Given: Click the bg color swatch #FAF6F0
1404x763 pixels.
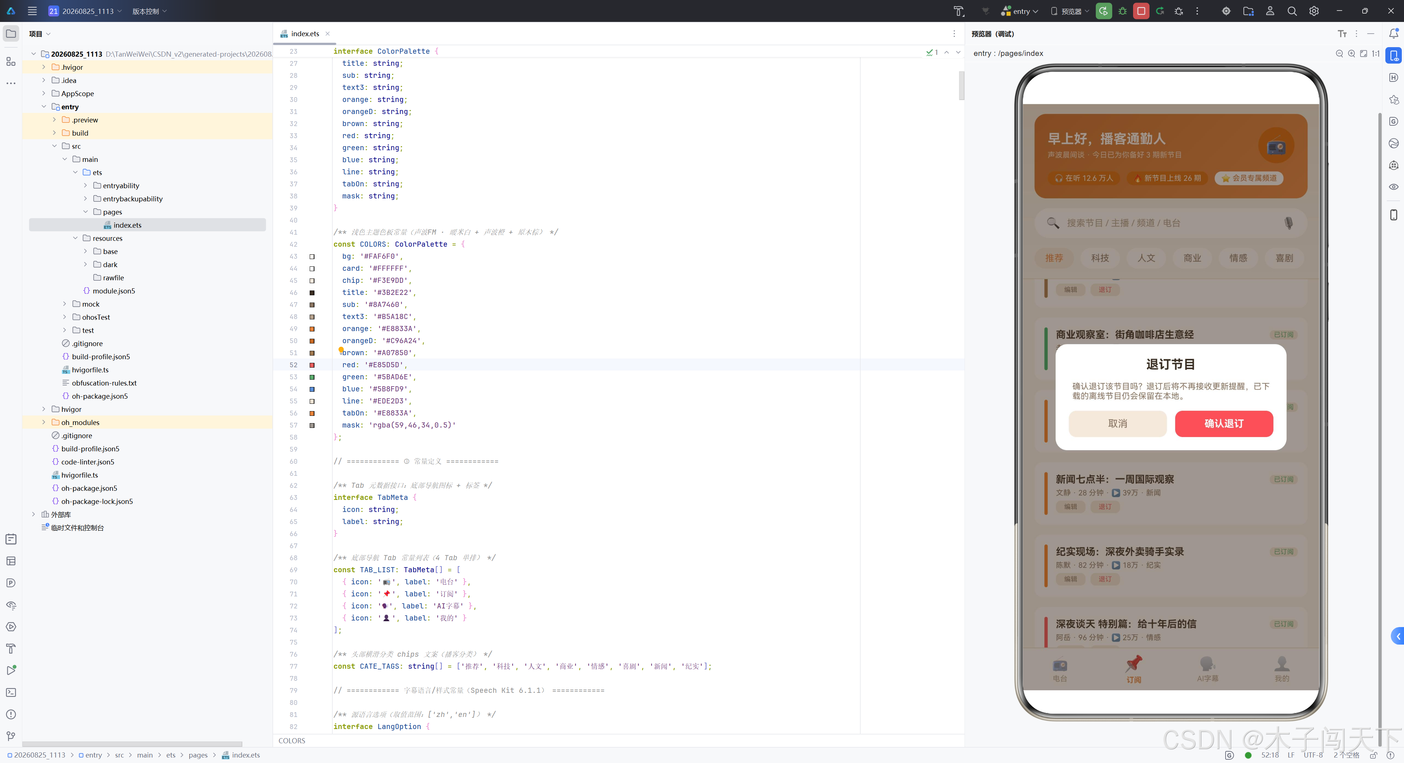Looking at the screenshot, I should [x=312, y=257].
